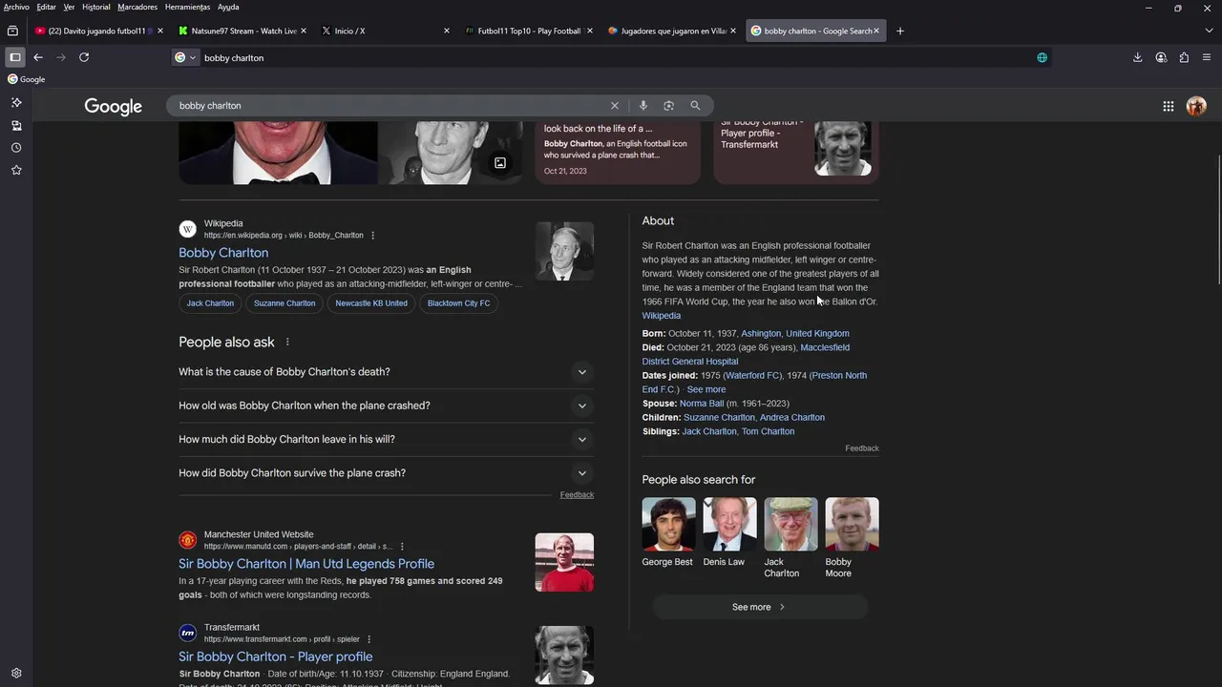1222x687 pixels.
Task: Open the Archivo menu
Action: [16, 7]
